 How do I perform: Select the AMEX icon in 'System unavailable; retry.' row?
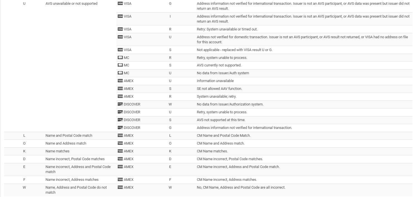point(120,96)
